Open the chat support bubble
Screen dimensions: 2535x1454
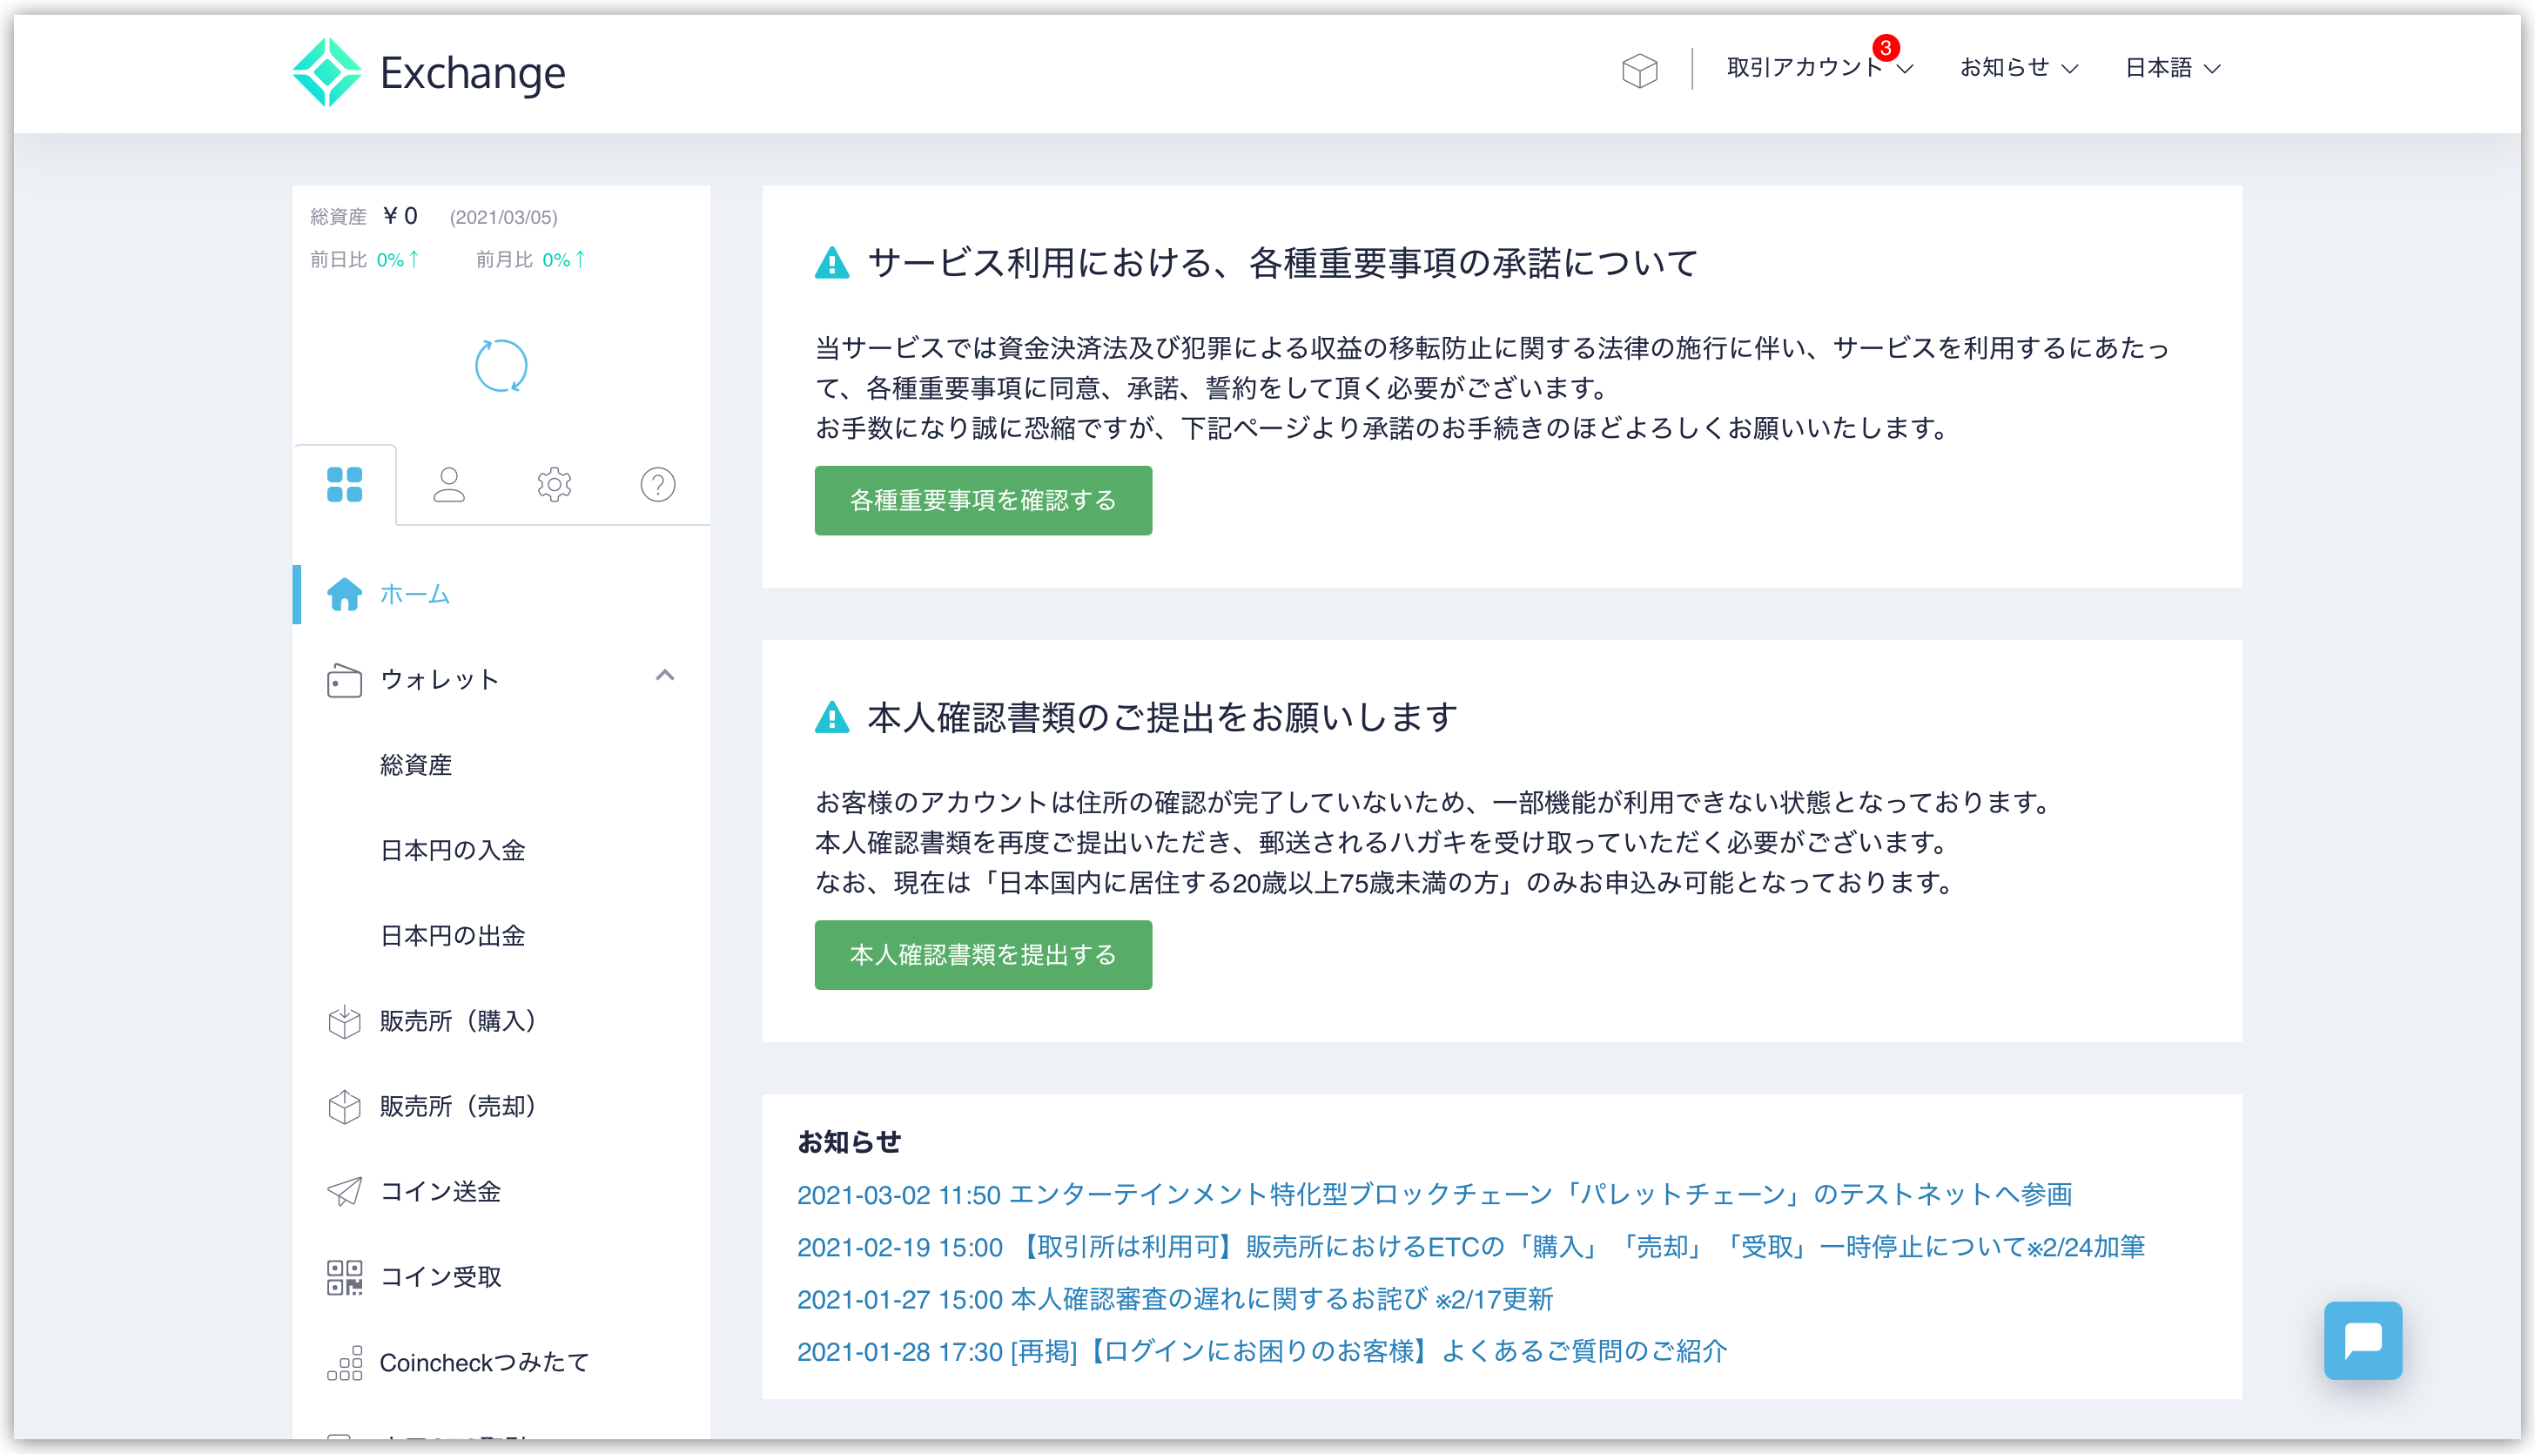(2364, 1340)
